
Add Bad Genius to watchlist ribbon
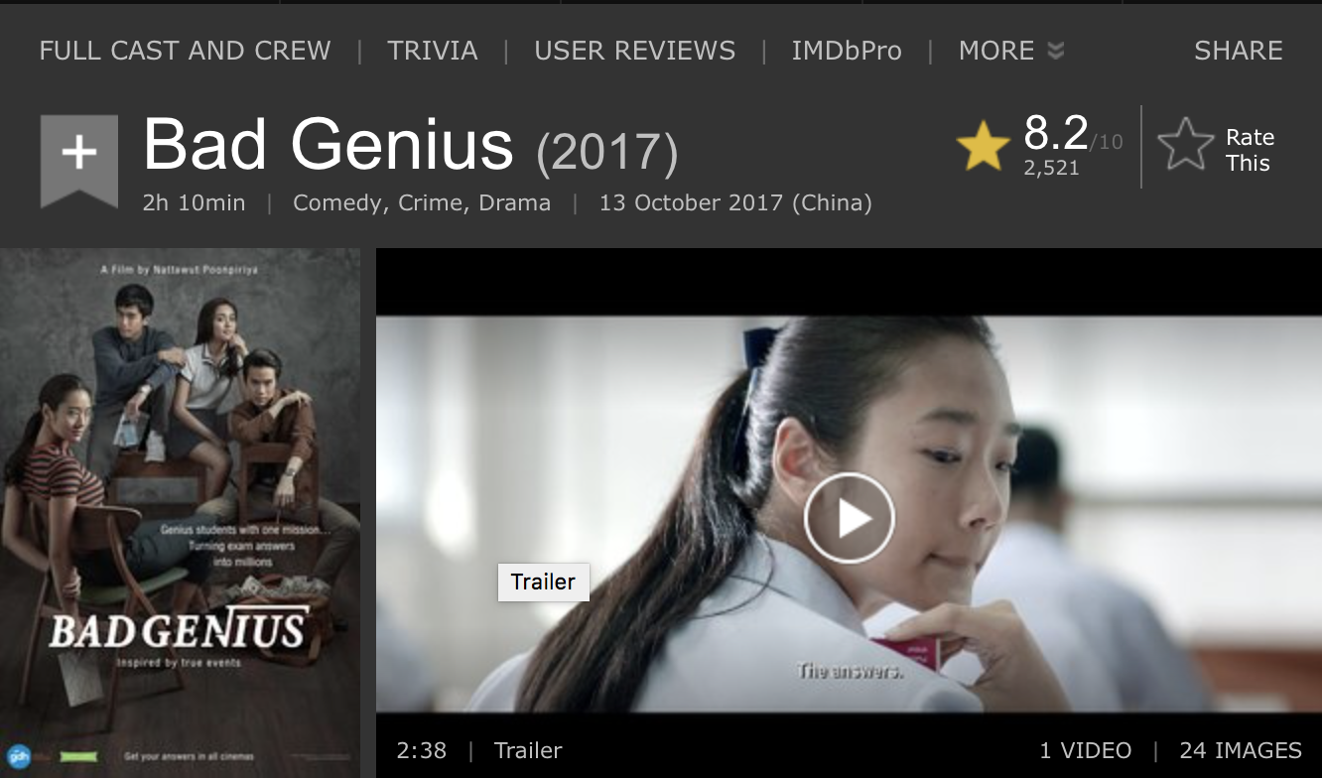pos(79,161)
